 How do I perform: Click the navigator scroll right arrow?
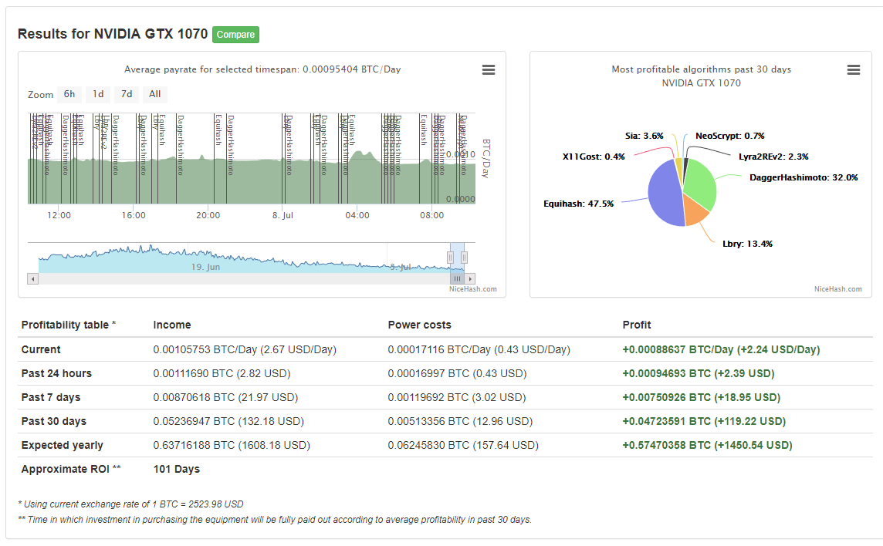click(x=470, y=278)
